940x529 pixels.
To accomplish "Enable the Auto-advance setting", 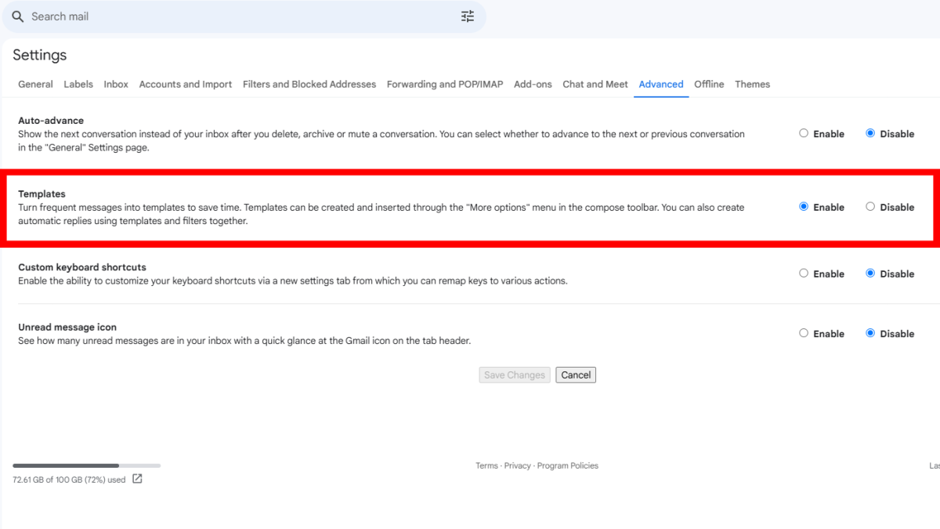I will coord(803,133).
